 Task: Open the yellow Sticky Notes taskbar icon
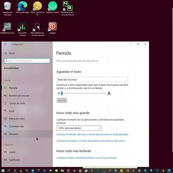coord(121,171)
